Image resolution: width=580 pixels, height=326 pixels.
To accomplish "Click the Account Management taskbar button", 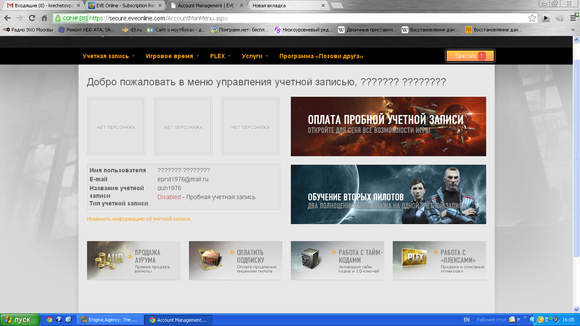I will coord(178,320).
